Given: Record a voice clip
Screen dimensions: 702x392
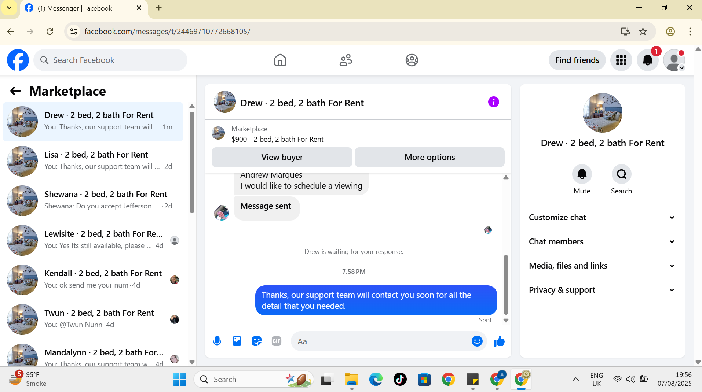Looking at the screenshot, I should [217, 341].
